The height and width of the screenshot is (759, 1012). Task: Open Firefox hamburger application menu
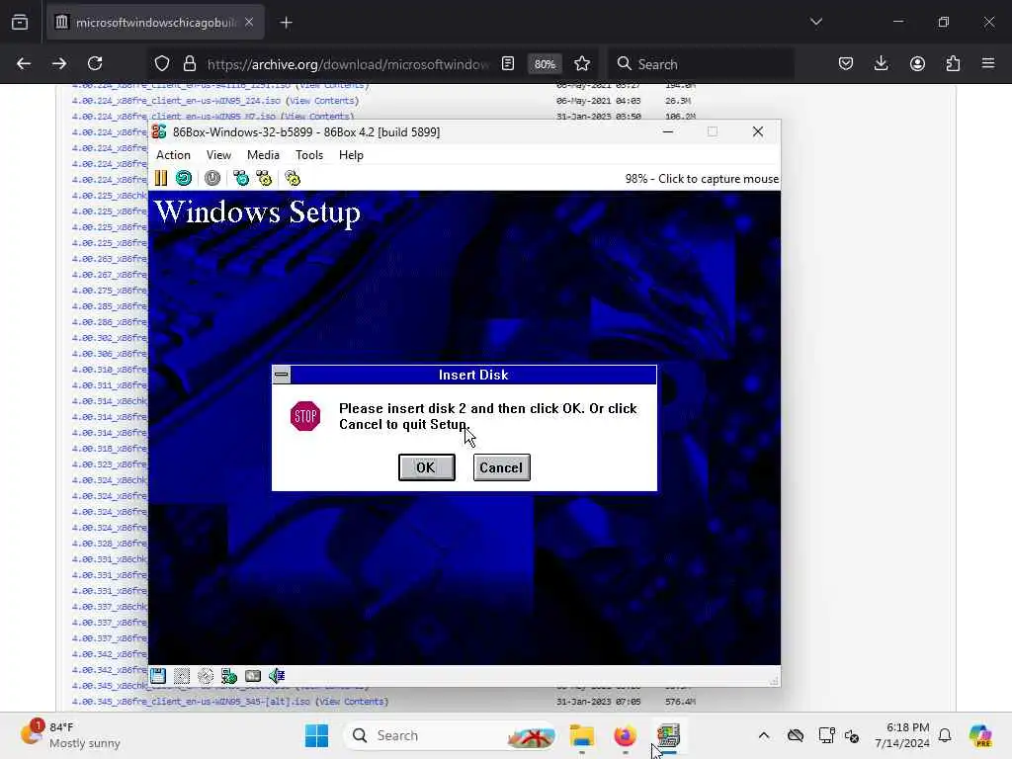(x=988, y=63)
